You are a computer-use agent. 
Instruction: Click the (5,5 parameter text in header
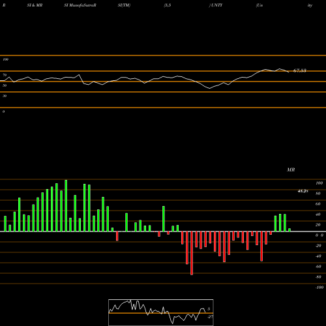168,5
